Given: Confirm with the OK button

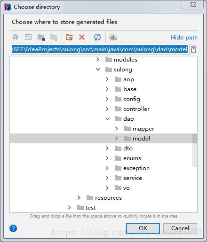Looking at the screenshot, I should point(143,228).
